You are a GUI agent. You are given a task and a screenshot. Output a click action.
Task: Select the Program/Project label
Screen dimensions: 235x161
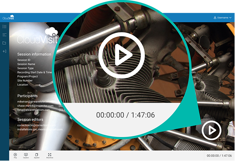[27, 76]
